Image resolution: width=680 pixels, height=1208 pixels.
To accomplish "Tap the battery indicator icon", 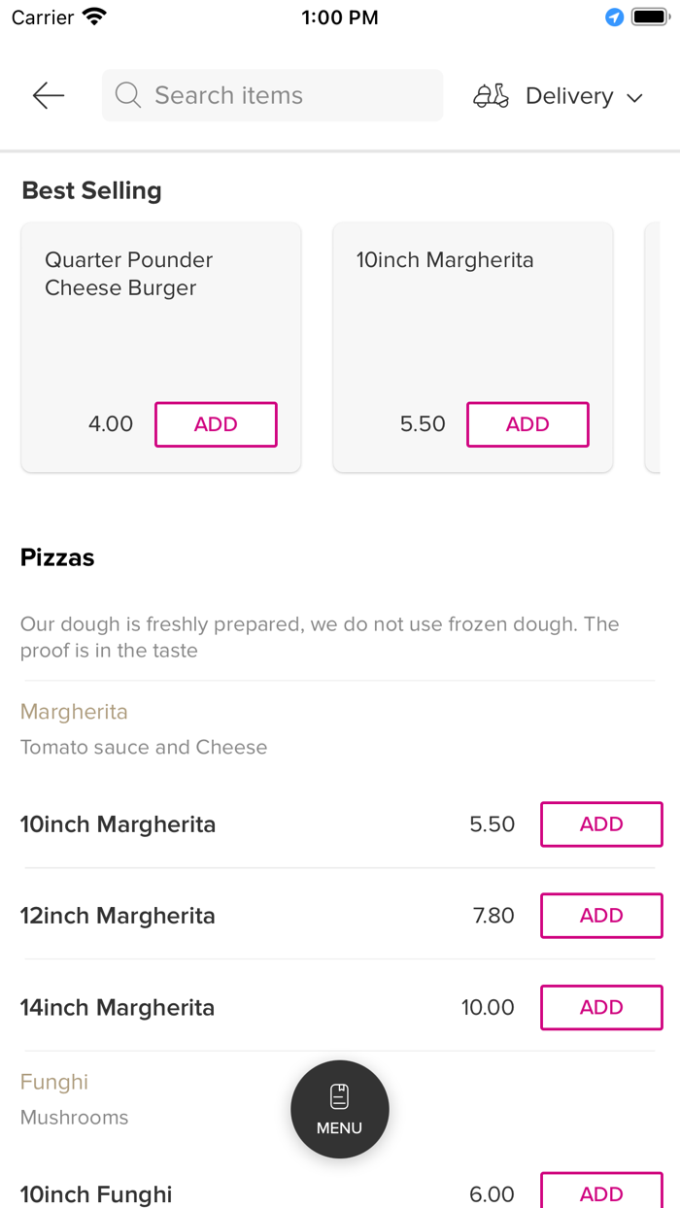I will coord(650,17).
